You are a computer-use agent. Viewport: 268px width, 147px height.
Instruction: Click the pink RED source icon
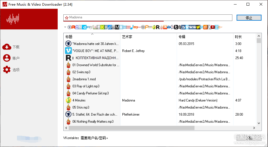[128, 27]
